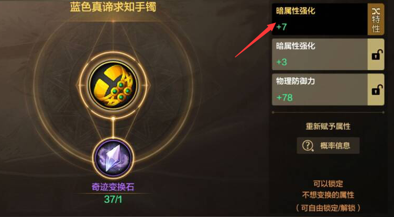
Task: Click the +78 value text
Action: coord(284,98)
